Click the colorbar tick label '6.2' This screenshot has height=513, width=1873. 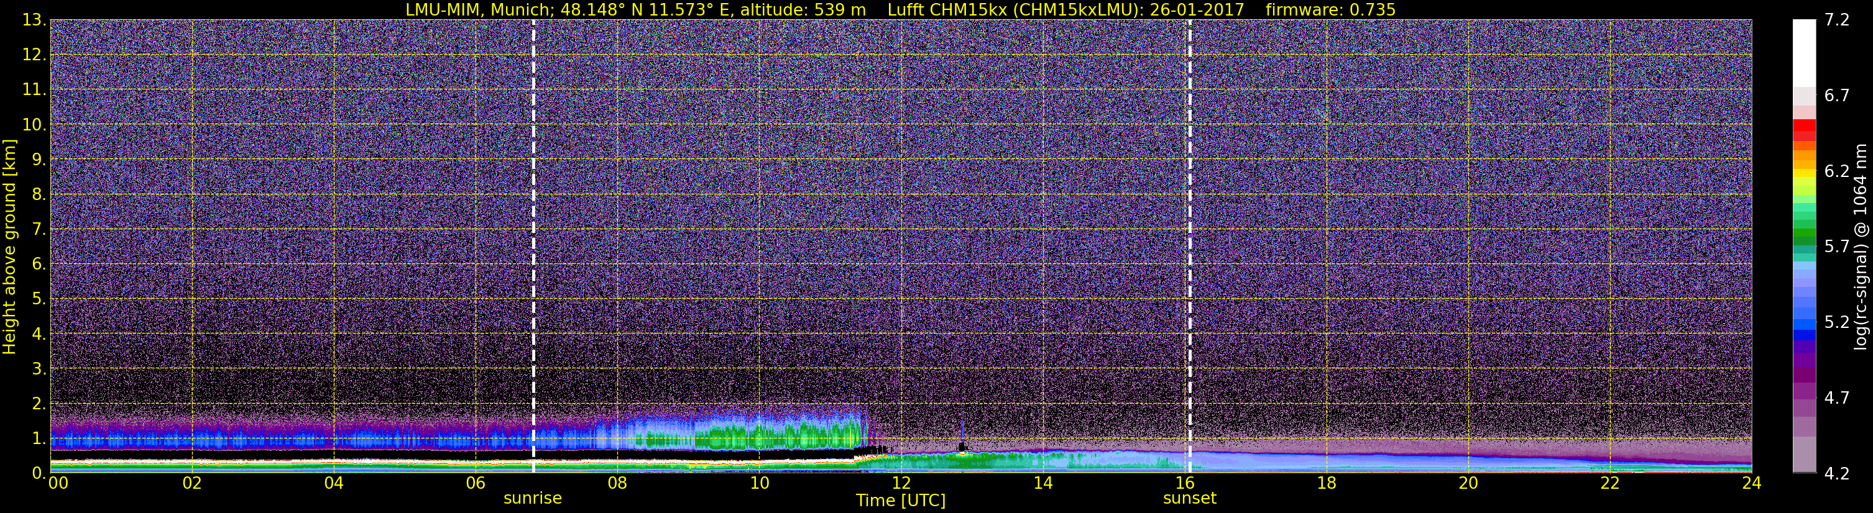pyautogui.click(x=1837, y=171)
